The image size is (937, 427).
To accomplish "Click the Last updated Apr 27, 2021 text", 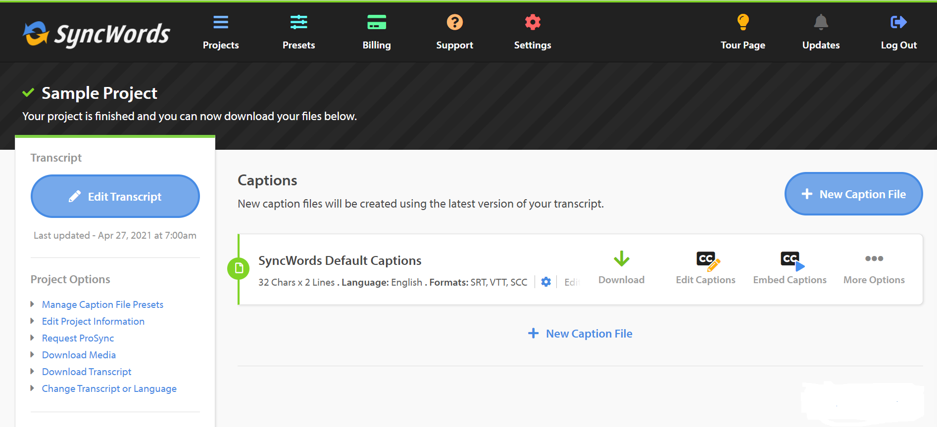I will click(x=115, y=235).
